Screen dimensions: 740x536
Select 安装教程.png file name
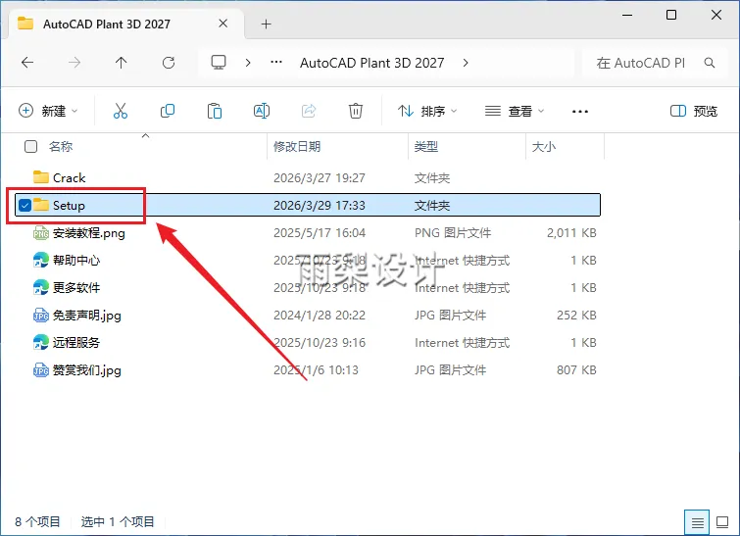click(x=89, y=233)
